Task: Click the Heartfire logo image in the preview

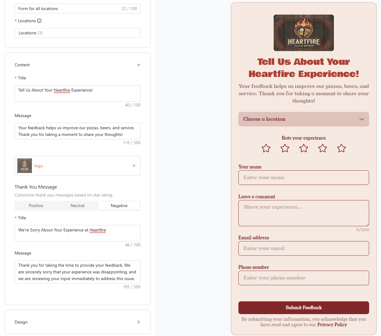Action: click(304, 33)
